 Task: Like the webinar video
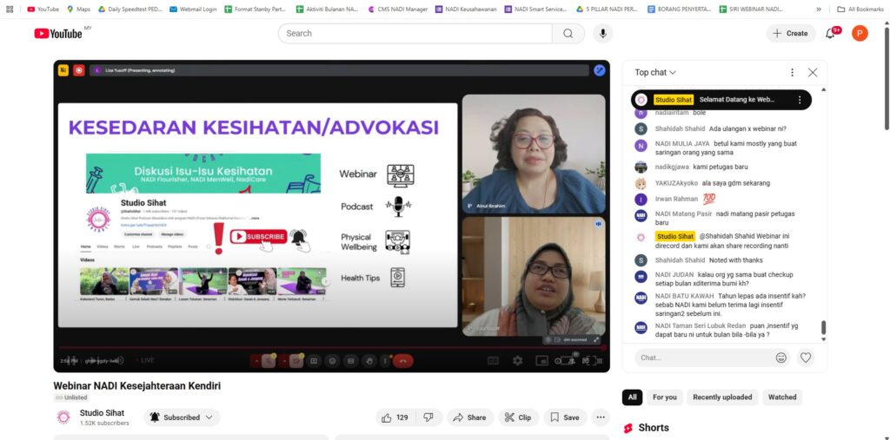(395, 417)
